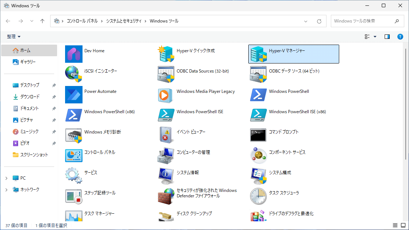Click the Back navigation arrow
This screenshot has width=409, height=230.
pos(8,21)
